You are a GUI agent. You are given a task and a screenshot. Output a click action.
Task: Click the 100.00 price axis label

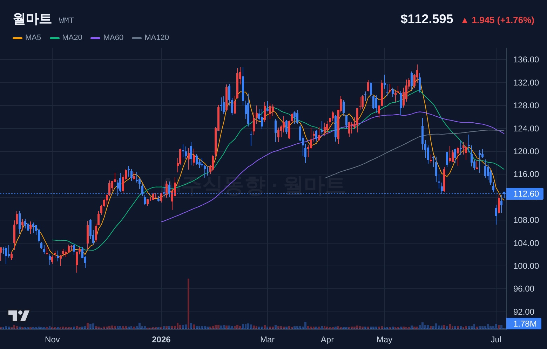[x=526, y=266]
